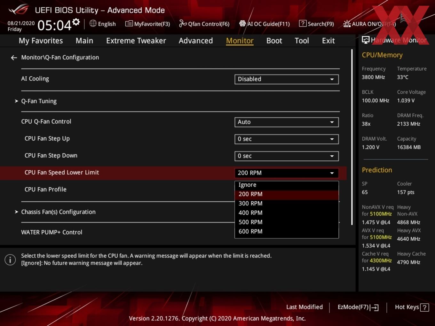The image size is (435, 326).
Task: Click the Hot Keys question mark box
Action: pyautogui.click(x=424, y=307)
